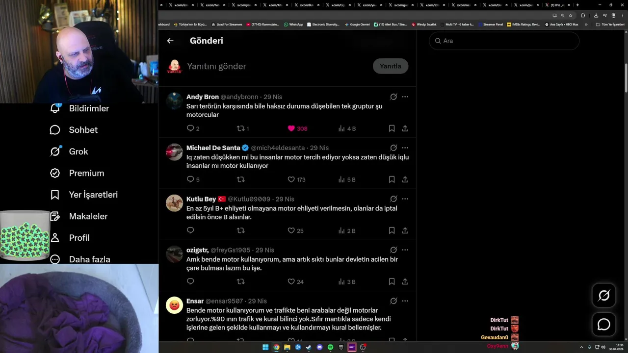This screenshot has height=353, width=628.
Task: Ask Grok about Kutlu Bey's post
Action: click(x=393, y=199)
